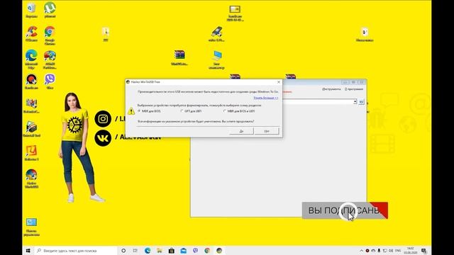Image resolution: width=454 pixels, height=255 pixels.
Task: Decline formatting with the Нет button
Action: (267, 131)
